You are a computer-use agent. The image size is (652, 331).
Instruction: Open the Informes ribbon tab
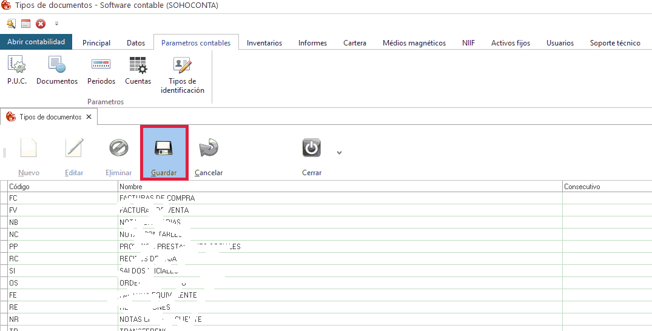(x=312, y=43)
